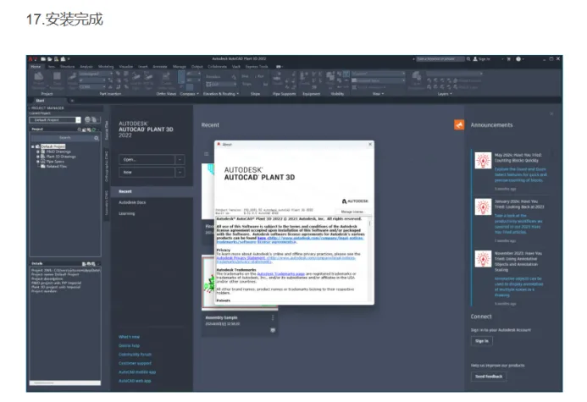The image size is (587, 402).
Task: Close the About dialog with X
Action: (370, 144)
